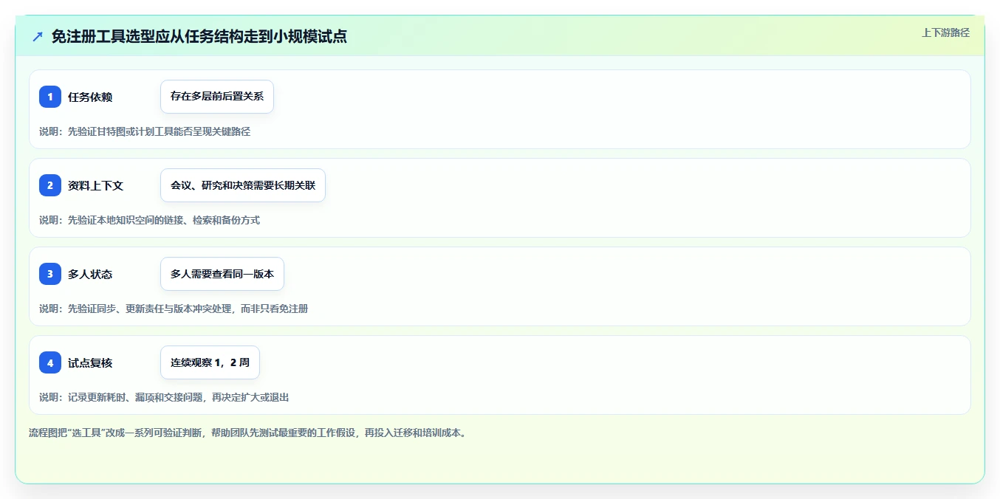Click the note about 记录更新耗时、漏项
The image size is (1000, 499).
pos(164,397)
